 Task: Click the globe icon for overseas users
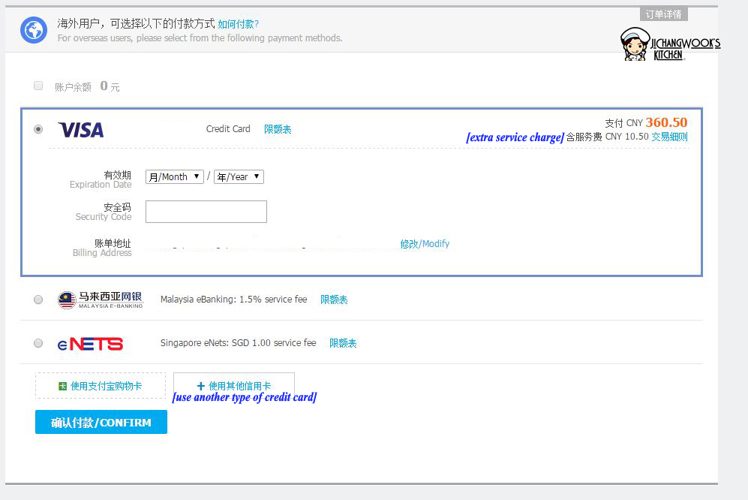pos(34,30)
